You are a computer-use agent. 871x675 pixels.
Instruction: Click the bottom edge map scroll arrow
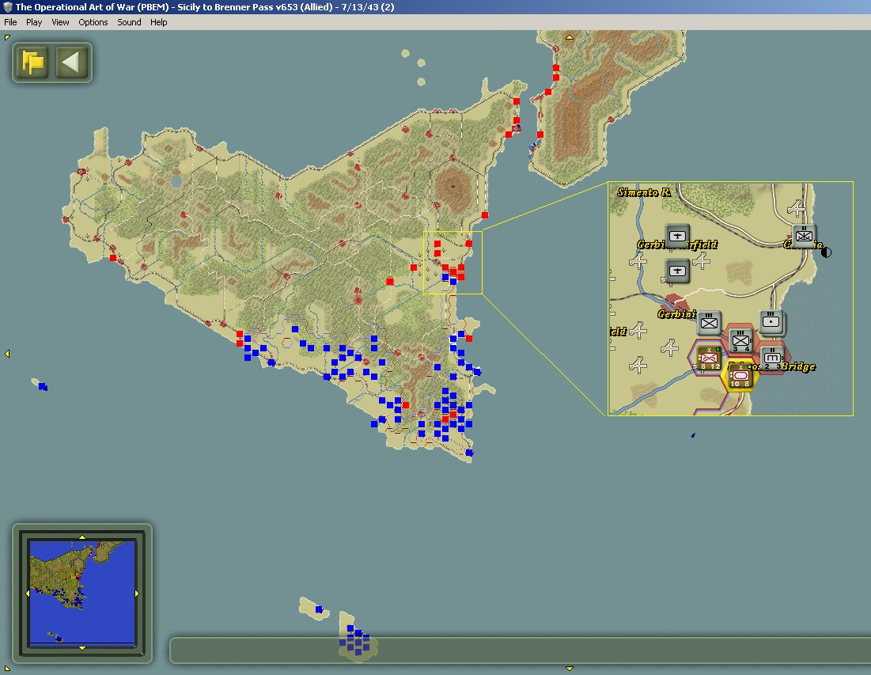570,669
